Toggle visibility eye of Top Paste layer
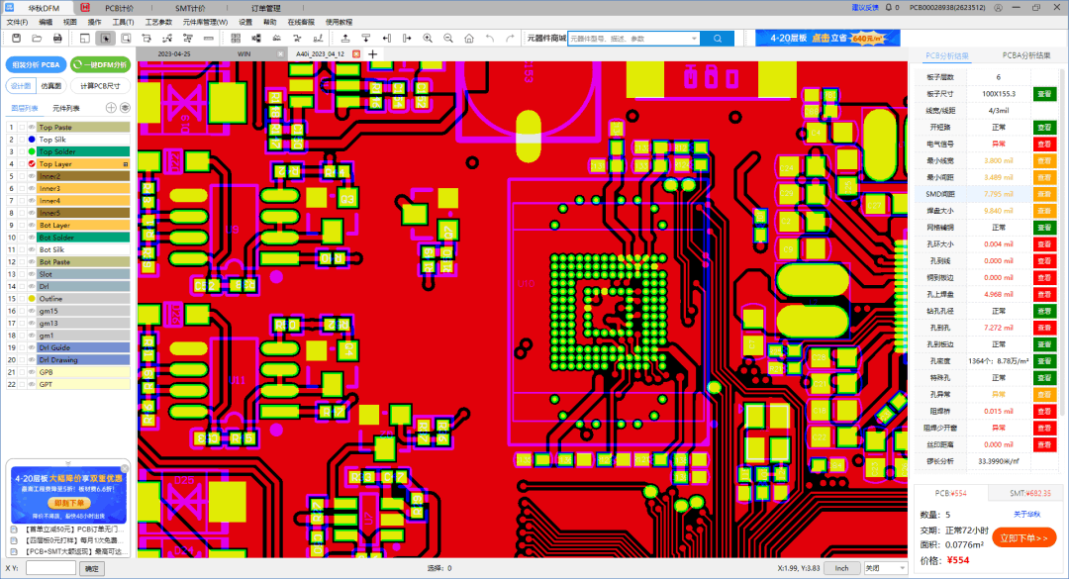 pos(32,127)
